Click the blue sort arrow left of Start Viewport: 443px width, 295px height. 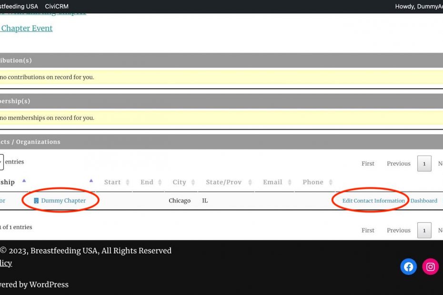coord(91,181)
